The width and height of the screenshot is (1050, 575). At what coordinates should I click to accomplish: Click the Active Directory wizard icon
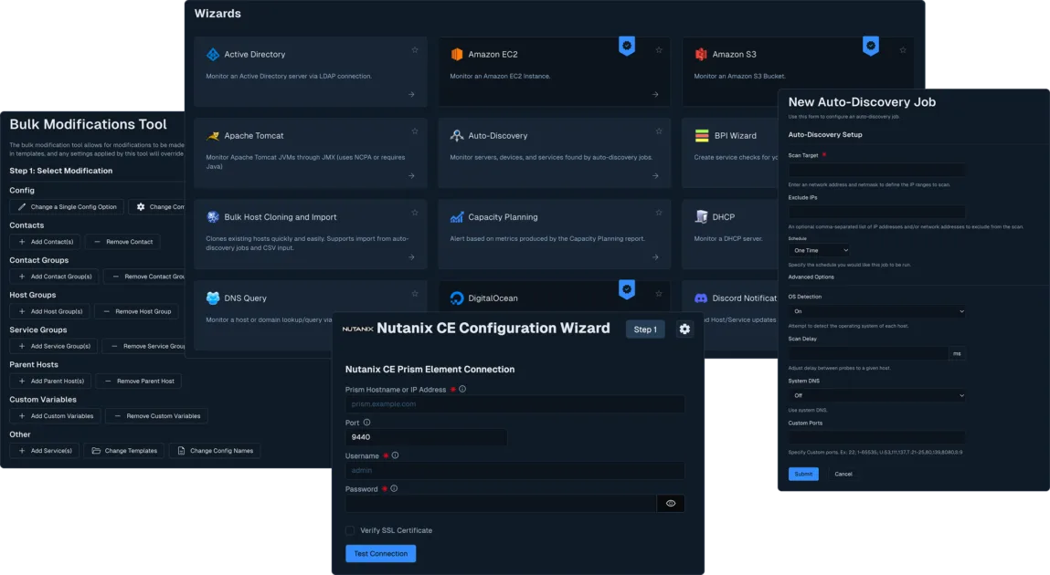(x=213, y=54)
